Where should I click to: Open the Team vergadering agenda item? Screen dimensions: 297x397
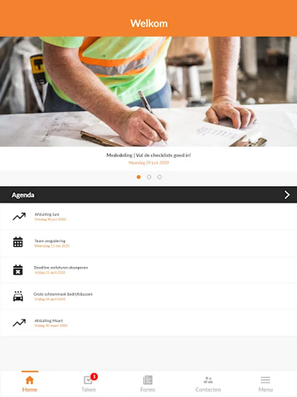149,243
